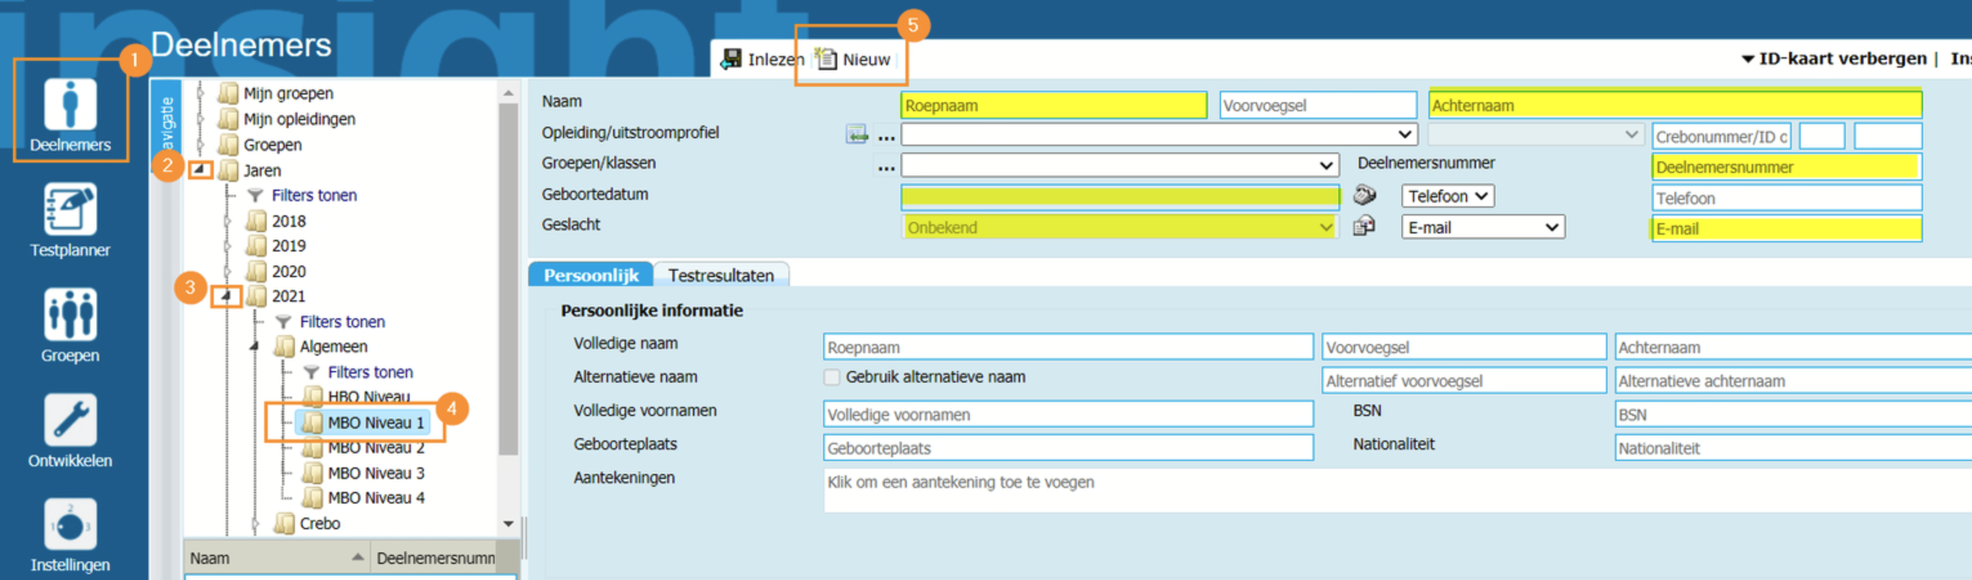Open the Telefoon type dropdown
The image size is (1972, 580).
(x=1447, y=196)
